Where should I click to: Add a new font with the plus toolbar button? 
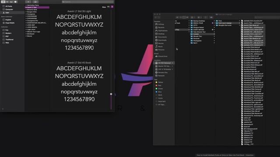click(x=28, y=2)
